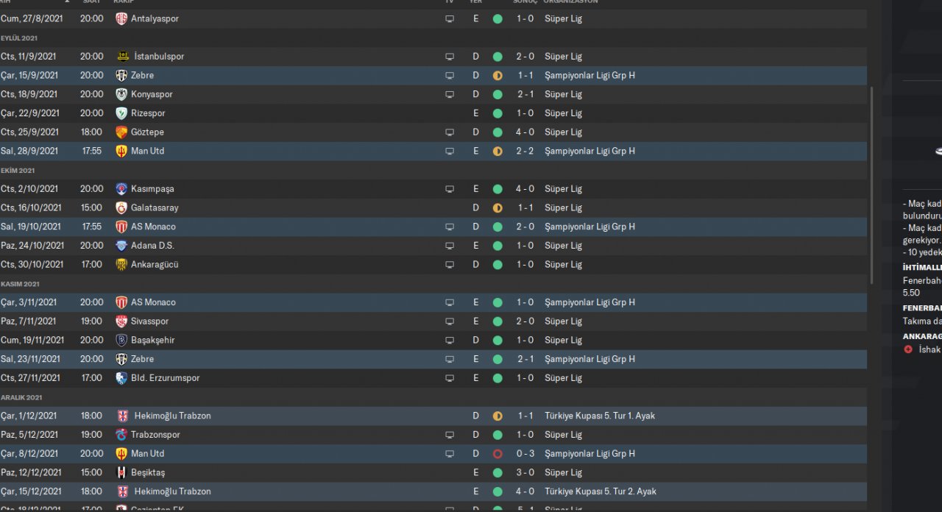Click the Bld. Erzurumspor club crest

click(121, 378)
